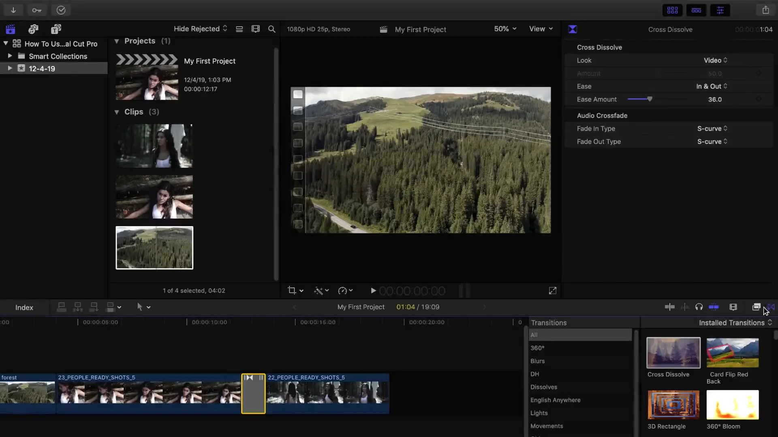
Task: Open the 50% zoom dropdown
Action: click(x=505, y=29)
